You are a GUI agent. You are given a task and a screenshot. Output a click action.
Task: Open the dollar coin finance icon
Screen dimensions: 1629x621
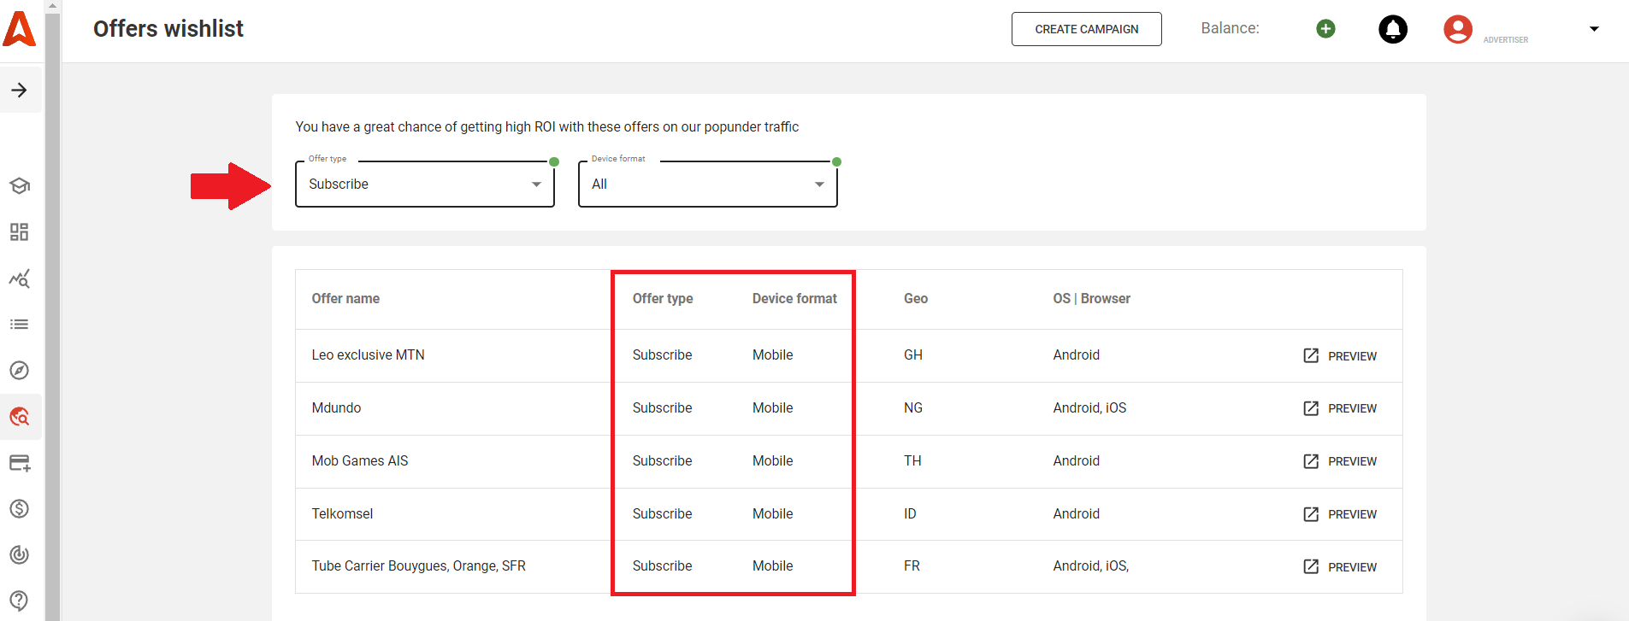pos(20,509)
